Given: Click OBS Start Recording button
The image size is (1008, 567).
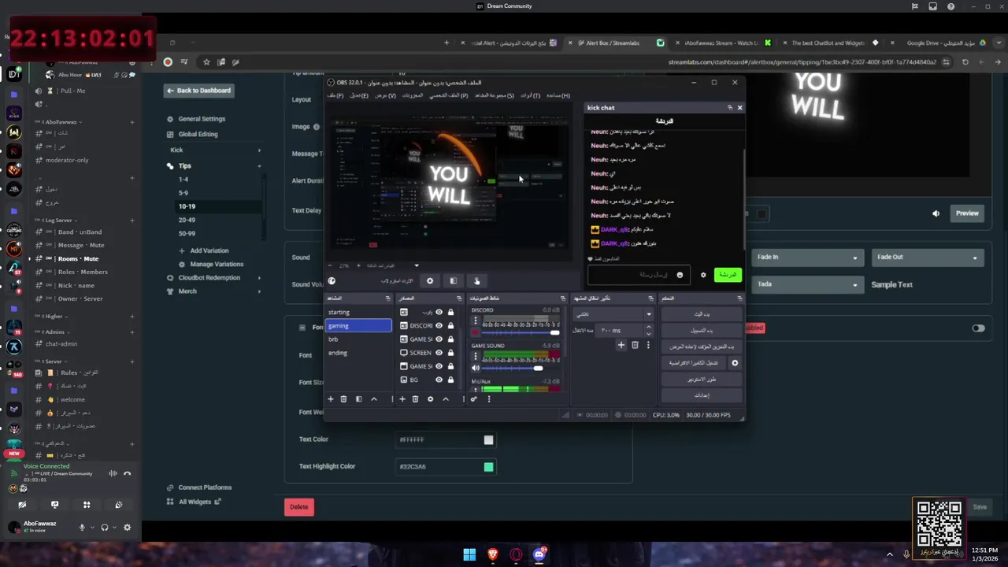Looking at the screenshot, I should (x=702, y=330).
